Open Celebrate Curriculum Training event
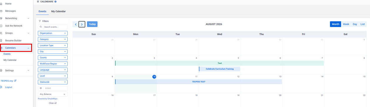This screenshot has width=370, height=107. pyautogui.click(x=219, y=69)
